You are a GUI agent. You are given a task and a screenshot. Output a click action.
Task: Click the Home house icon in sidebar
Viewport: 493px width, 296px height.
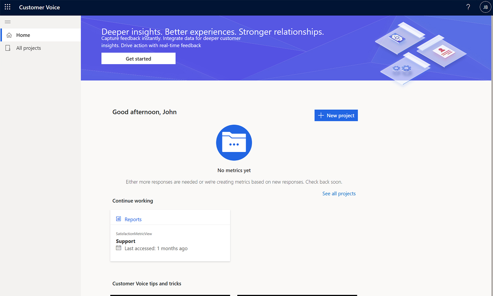pos(9,35)
